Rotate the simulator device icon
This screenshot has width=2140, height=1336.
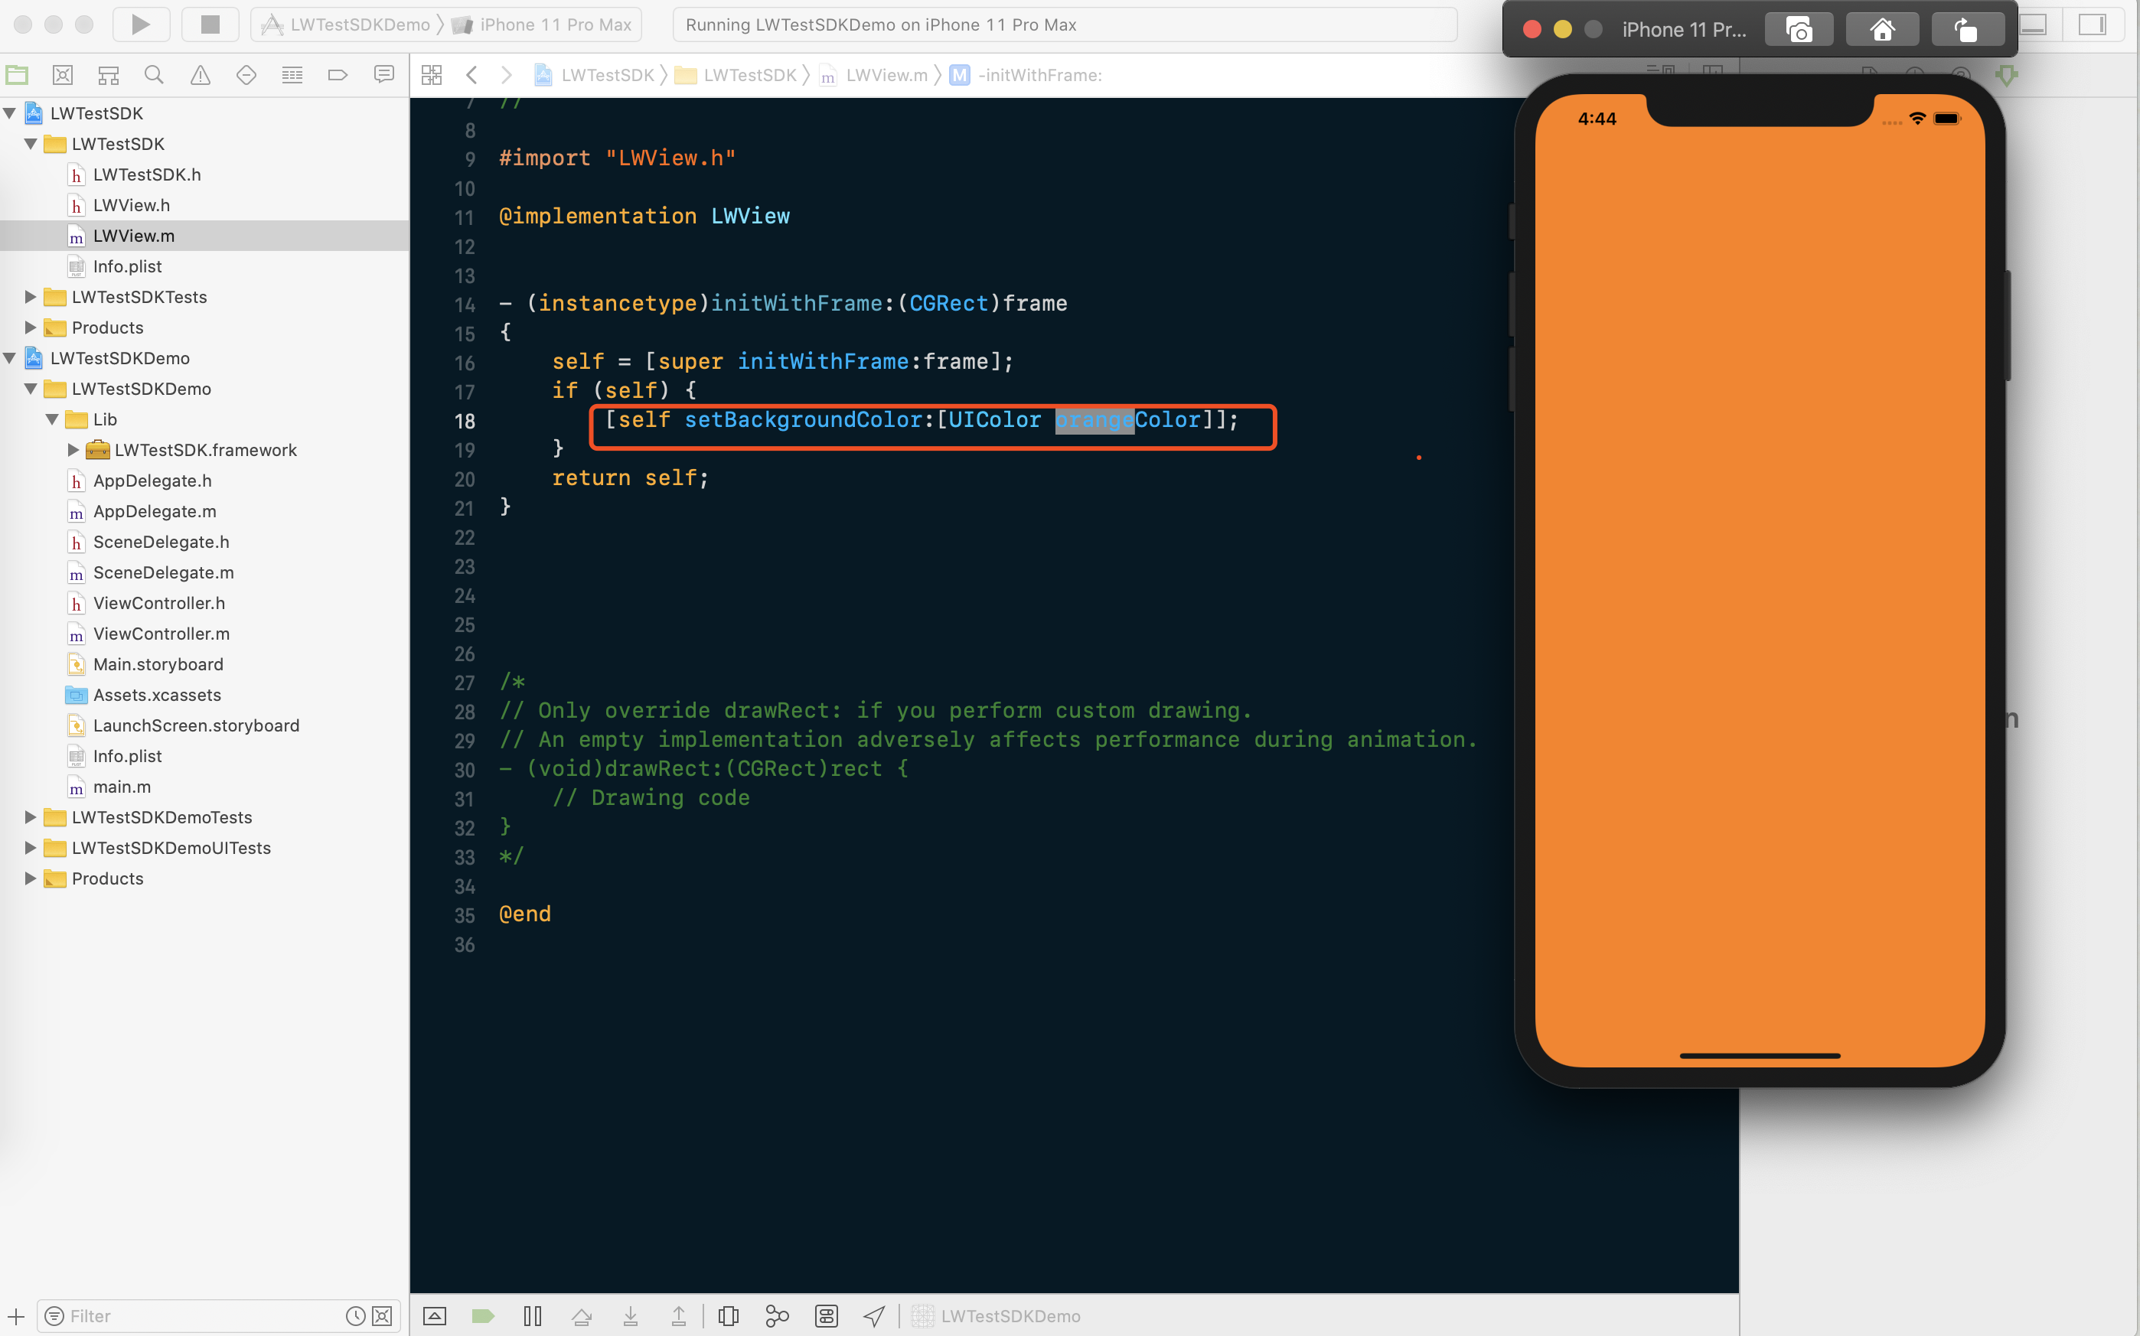click(x=1966, y=30)
